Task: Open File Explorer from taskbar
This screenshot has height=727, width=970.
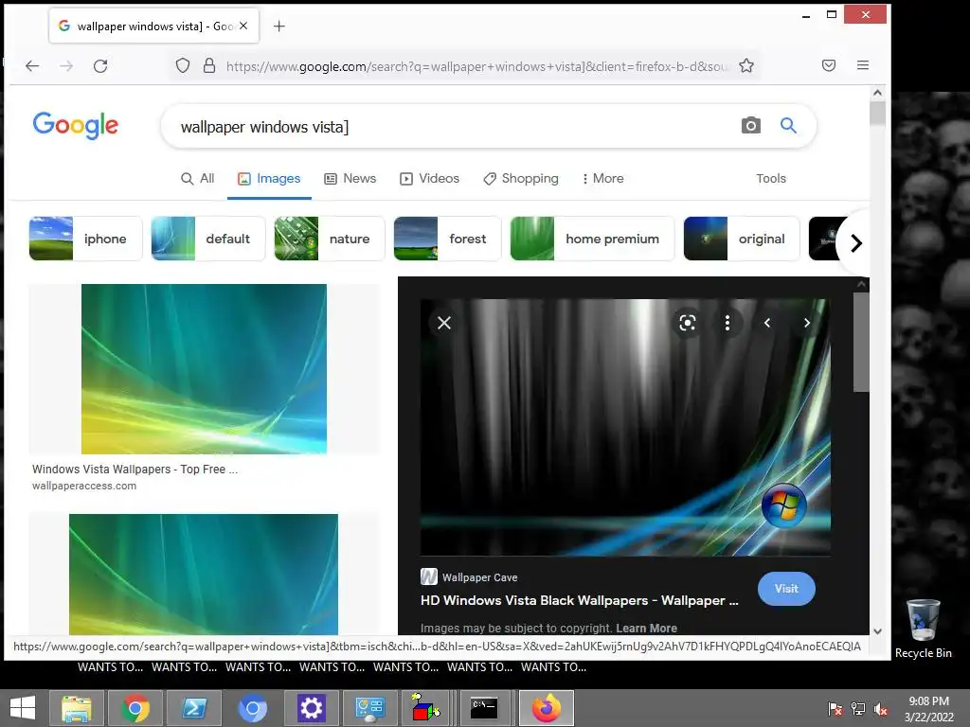Action: click(x=76, y=708)
